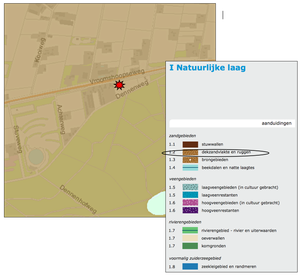Screen dimensions: 302x276
Task: Click the laagveenrestanten blue swatch
Action: [x=190, y=195]
